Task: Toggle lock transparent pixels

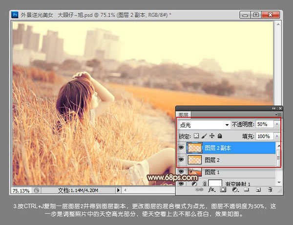Action: [x=197, y=136]
